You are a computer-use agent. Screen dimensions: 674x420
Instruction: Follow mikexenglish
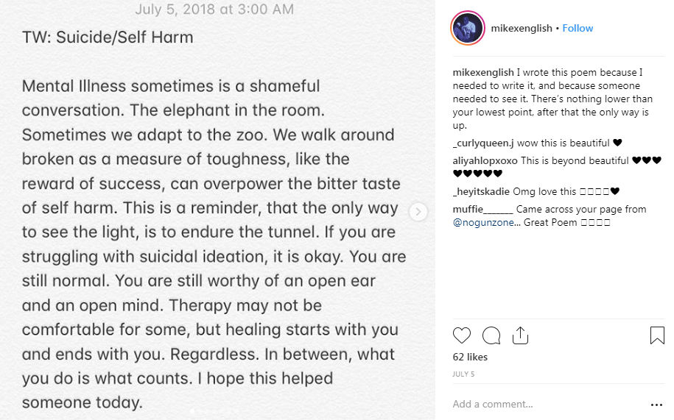coord(578,28)
